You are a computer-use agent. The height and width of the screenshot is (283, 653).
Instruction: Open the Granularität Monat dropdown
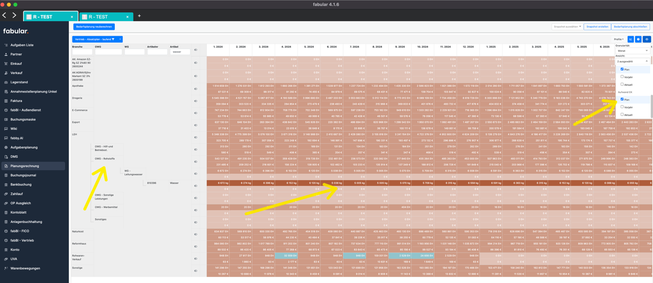(x=632, y=51)
